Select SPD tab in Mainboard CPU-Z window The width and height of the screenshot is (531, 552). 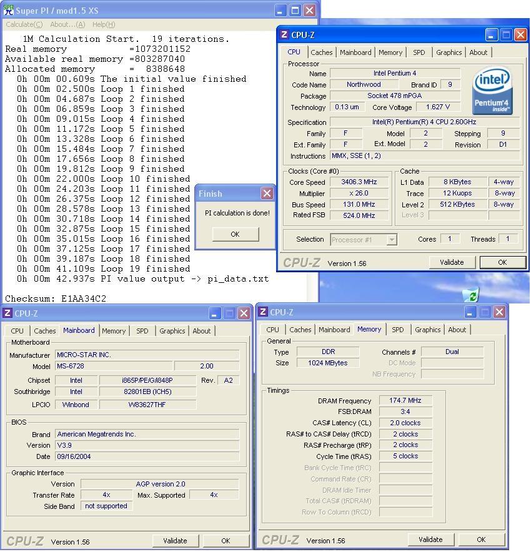[142, 331]
